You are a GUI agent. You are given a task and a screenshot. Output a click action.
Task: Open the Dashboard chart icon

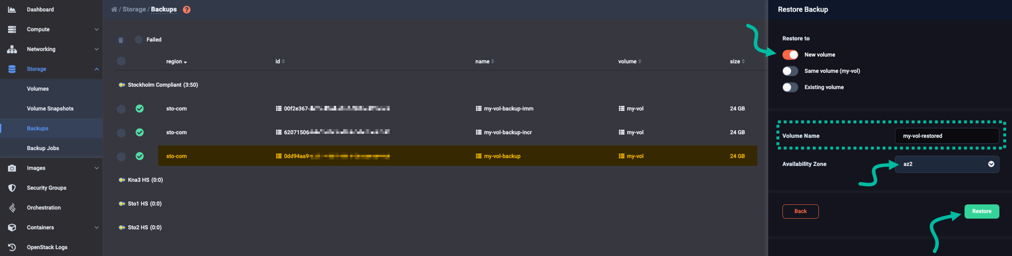pos(12,9)
